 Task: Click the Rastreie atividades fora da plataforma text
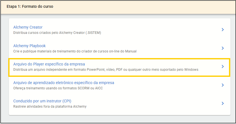pyautogui.click(x=50, y=107)
